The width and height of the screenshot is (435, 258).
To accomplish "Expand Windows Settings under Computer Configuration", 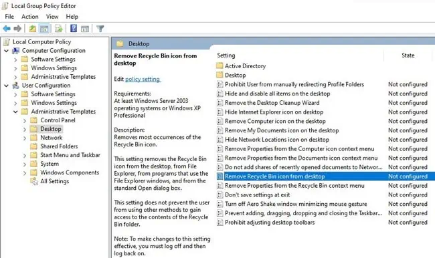I will (15, 68).
